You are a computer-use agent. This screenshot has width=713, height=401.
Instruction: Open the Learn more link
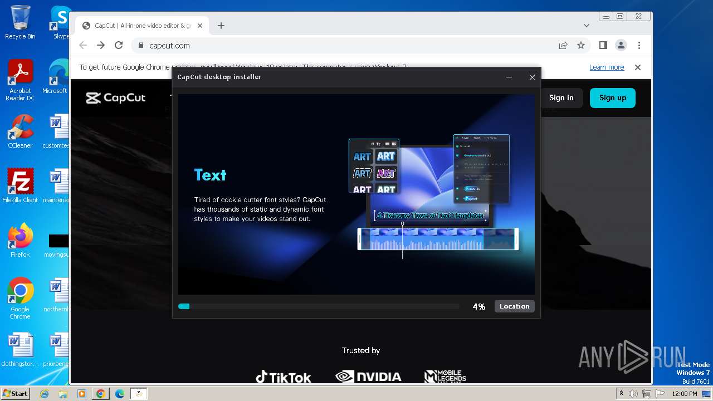pos(607,67)
